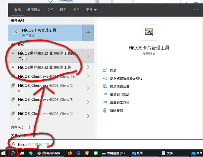Switch to the 應用程式 tab
Image resolution: width=203 pixels, height=157 pixels.
(33, 10)
